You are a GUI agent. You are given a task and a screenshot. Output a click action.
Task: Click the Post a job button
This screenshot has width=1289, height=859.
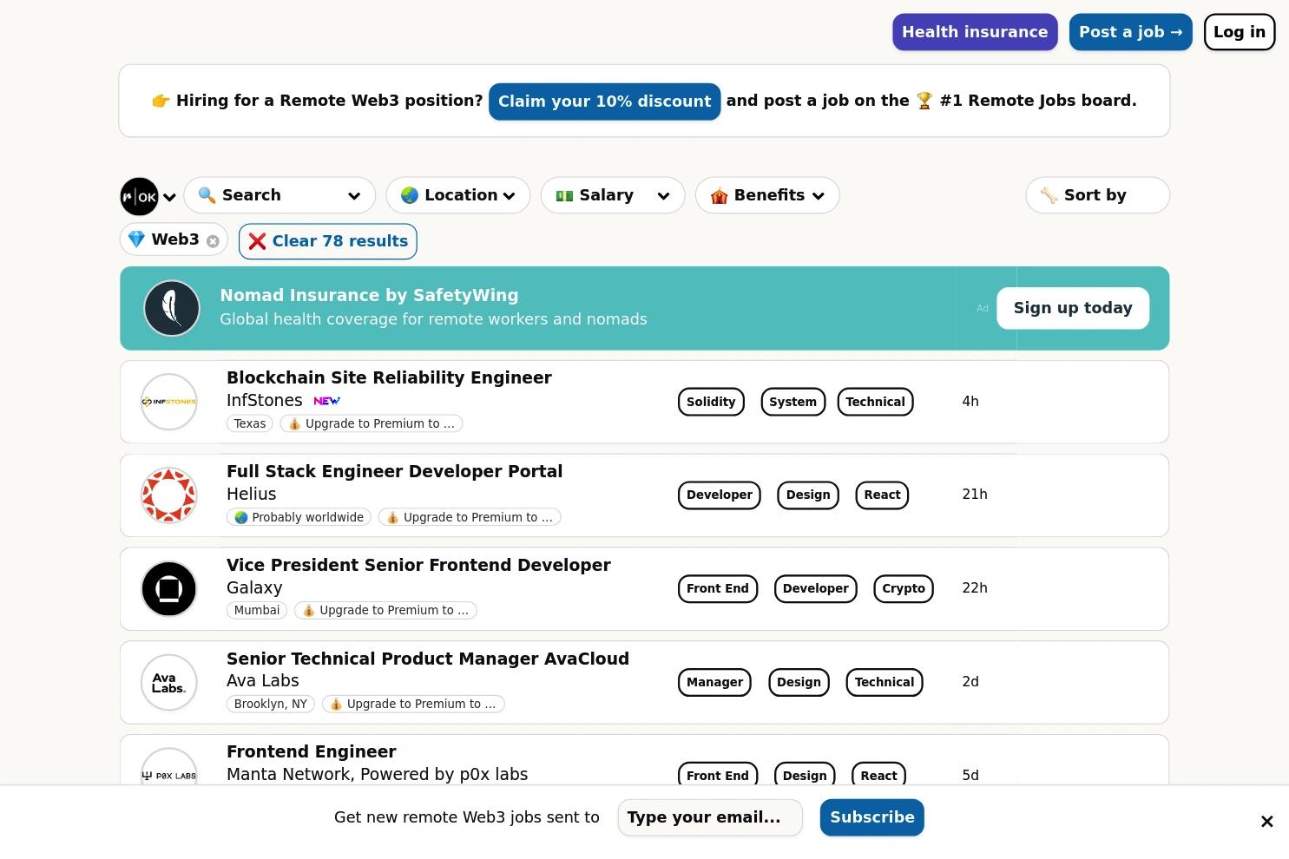[x=1131, y=32]
